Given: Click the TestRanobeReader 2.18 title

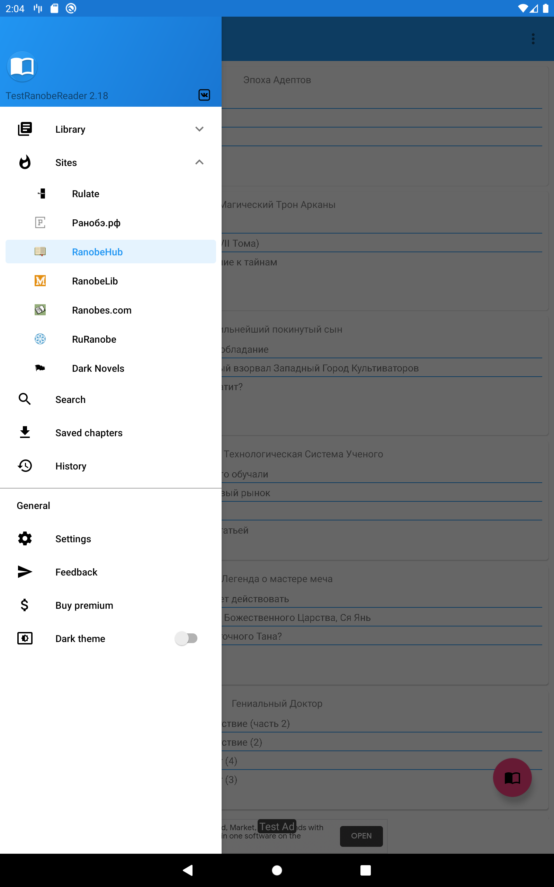Looking at the screenshot, I should [x=57, y=96].
